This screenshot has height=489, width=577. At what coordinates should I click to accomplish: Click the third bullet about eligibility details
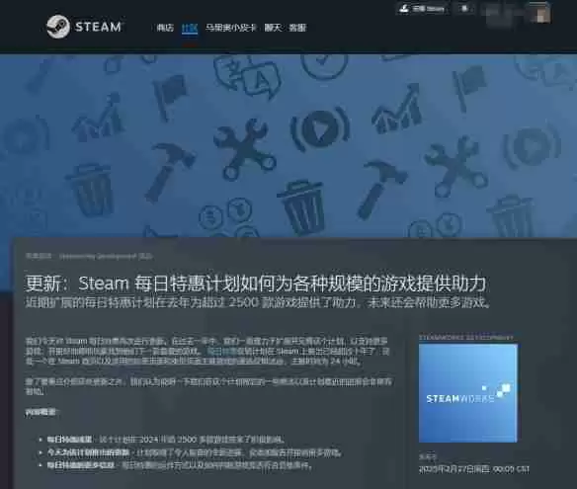[180, 466]
